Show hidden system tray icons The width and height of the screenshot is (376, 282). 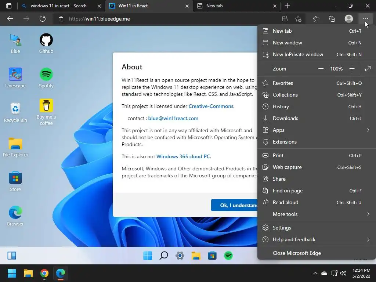click(x=315, y=273)
